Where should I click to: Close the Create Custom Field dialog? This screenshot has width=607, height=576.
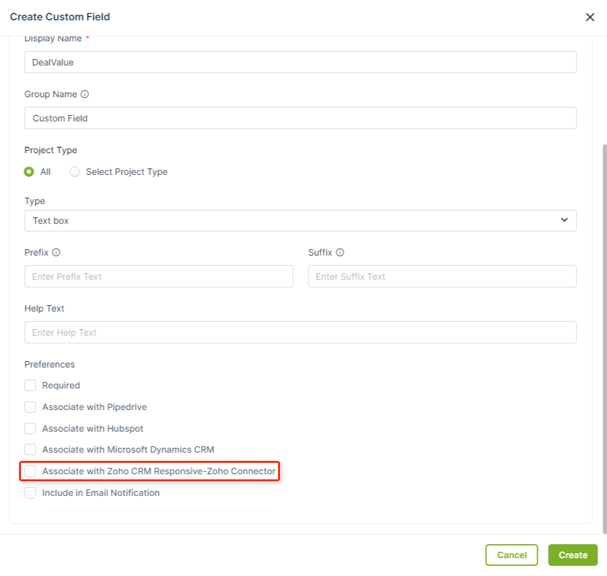(x=590, y=17)
